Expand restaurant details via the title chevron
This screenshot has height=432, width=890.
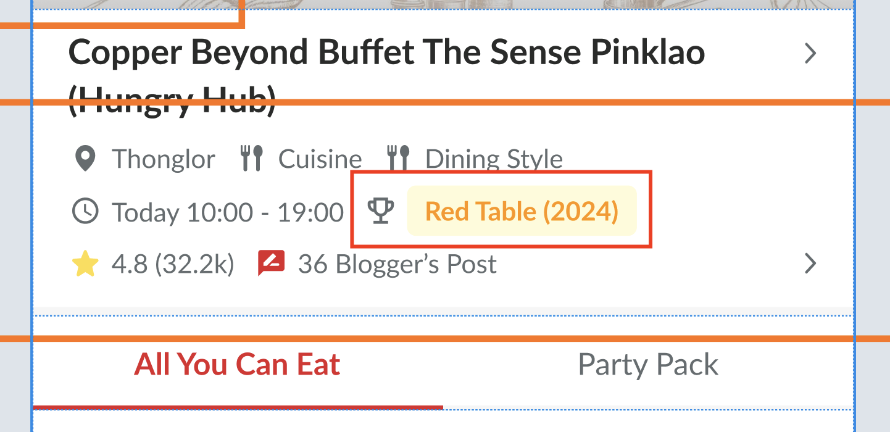(810, 54)
